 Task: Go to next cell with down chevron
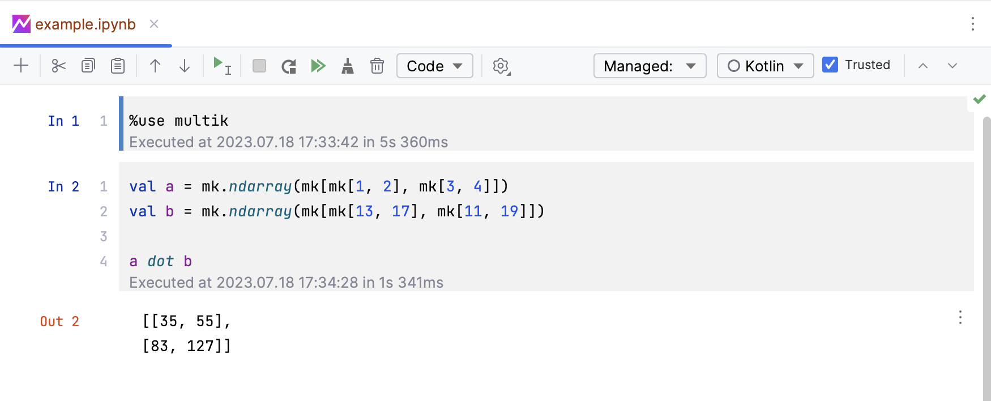coord(952,66)
